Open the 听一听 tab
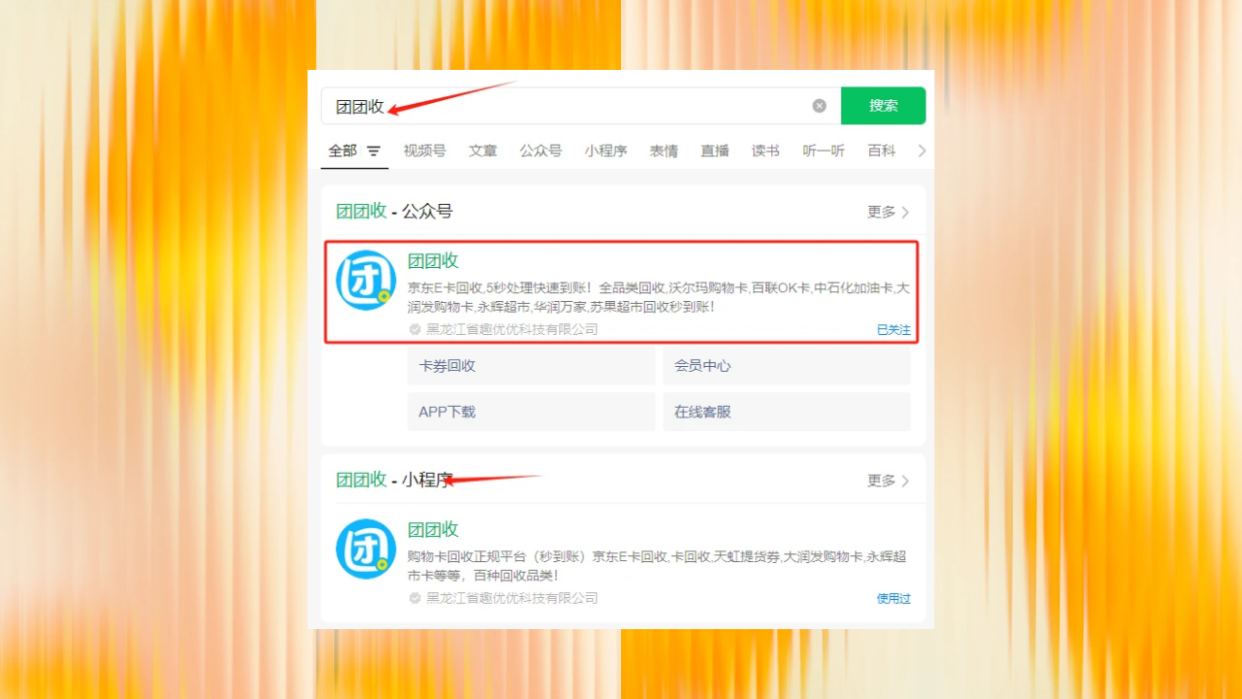Image resolution: width=1242 pixels, height=699 pixels. pyautogui.click(x=824, y=150)
